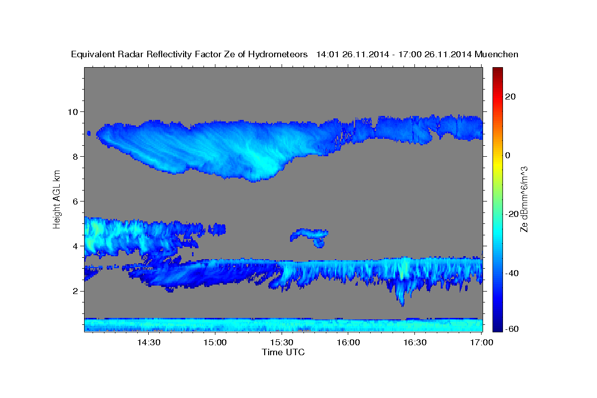Click the small isolated cloud echo near 4.5 km
Screen dimensions: 597x398
310,237
